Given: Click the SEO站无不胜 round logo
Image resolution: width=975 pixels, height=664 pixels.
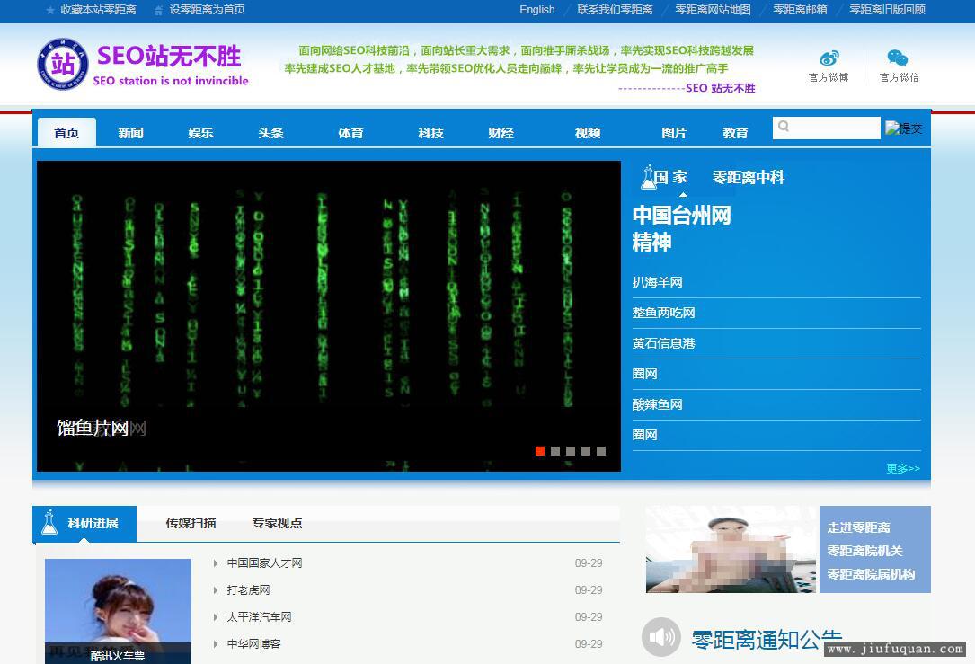Looking at the screenshot, I should (x=62, y=64).
